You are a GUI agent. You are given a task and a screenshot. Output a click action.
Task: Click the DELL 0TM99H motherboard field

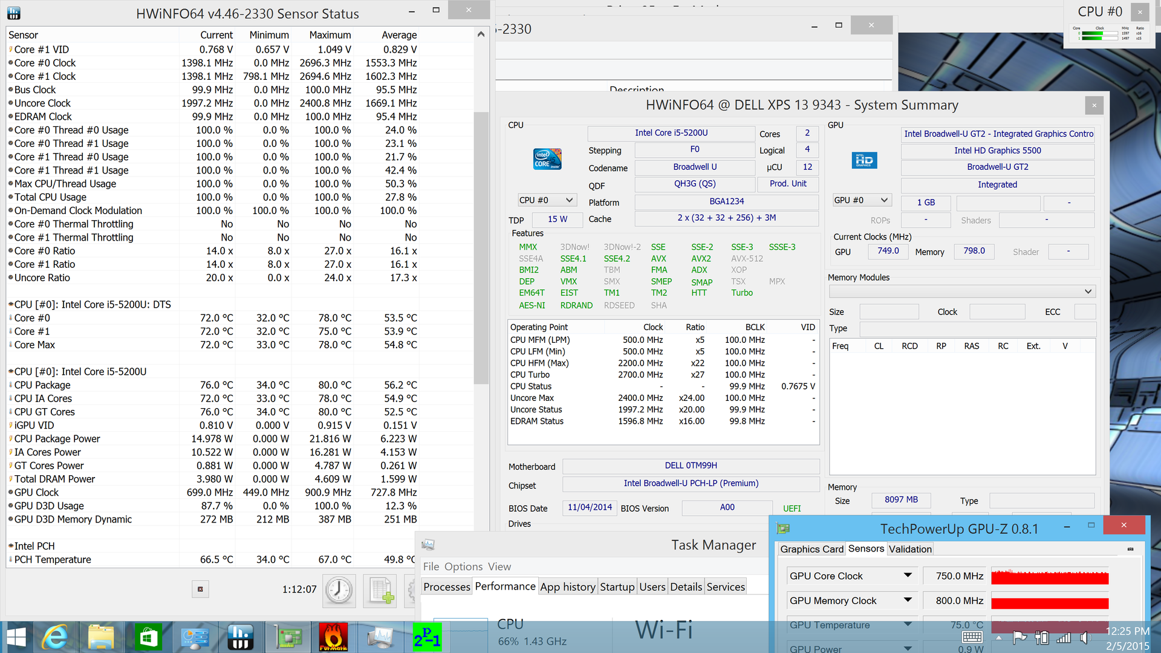[691, 466]
